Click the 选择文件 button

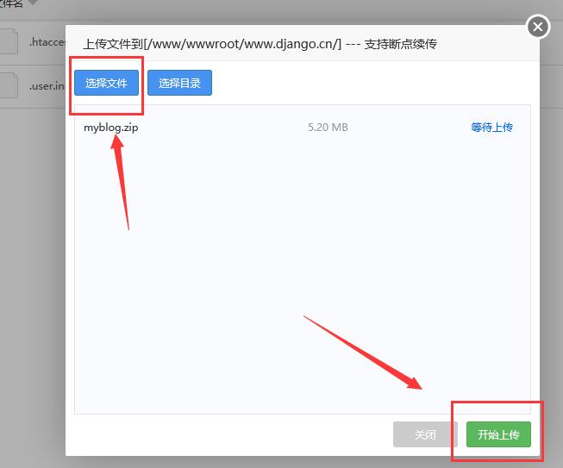coord(106,83)
